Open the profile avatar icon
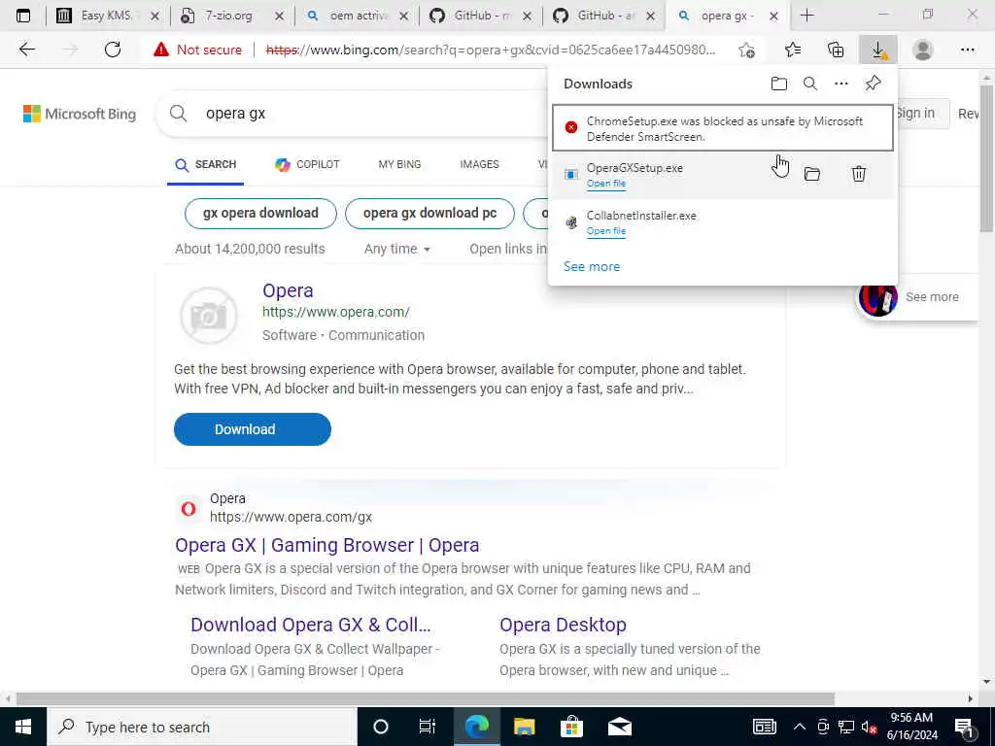 (x=923, y=50)
